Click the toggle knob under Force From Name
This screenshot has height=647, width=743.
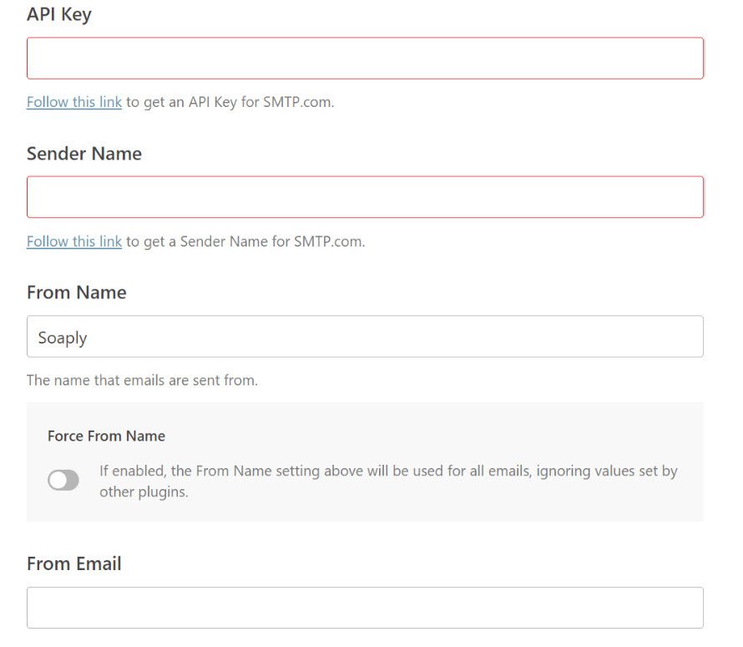coord(58,480)
